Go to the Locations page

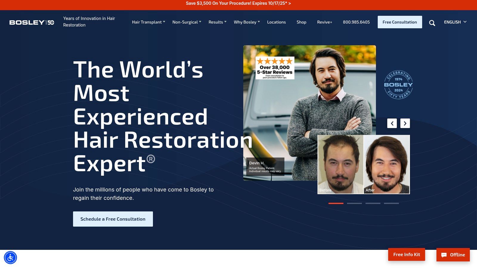point(276,22)
